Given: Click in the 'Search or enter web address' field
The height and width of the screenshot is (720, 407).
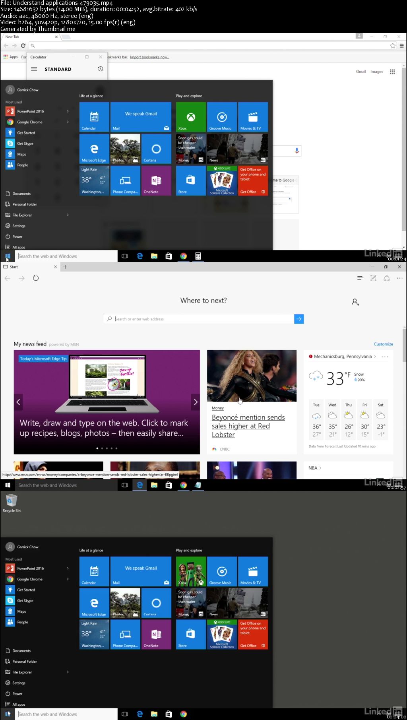Looking at the screenshot, I should 199,319.
